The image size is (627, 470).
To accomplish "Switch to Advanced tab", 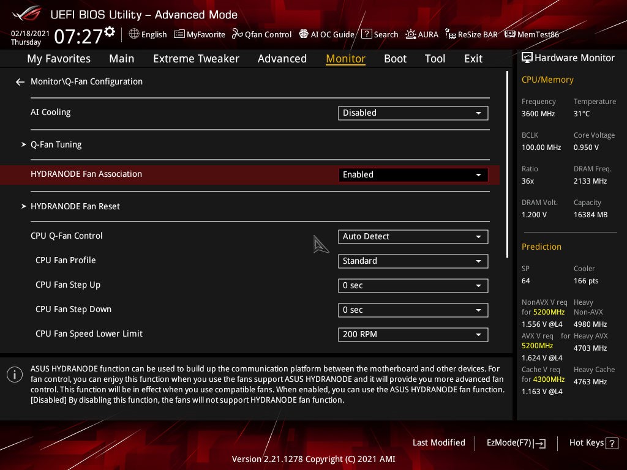I will (282, 59).
